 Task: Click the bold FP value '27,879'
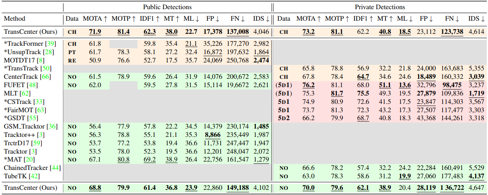tap(427, 93)
